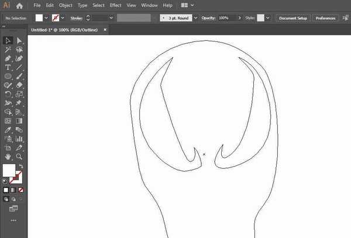Select the Pen tool

tap(8, 58)
